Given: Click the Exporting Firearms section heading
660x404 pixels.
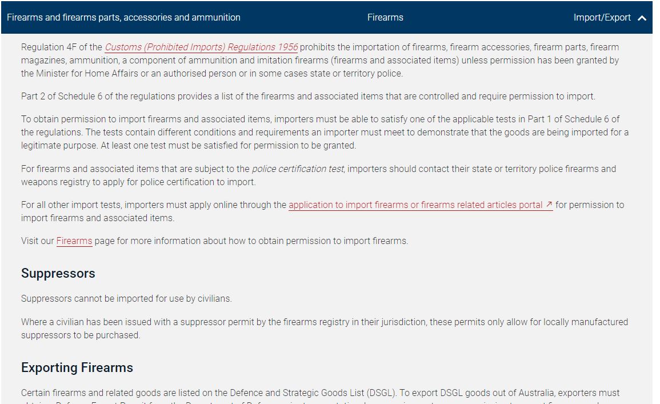Looking at the screenshot, I should 77,368.
